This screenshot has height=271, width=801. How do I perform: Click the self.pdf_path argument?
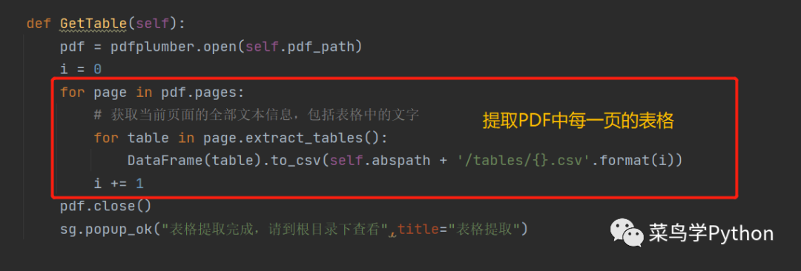(300, 47)
